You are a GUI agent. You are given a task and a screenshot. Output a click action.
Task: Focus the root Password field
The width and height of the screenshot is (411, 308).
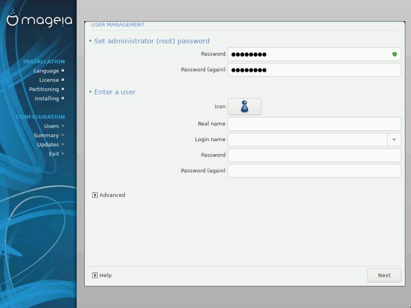pyautogui.click(x=314, y=54)
